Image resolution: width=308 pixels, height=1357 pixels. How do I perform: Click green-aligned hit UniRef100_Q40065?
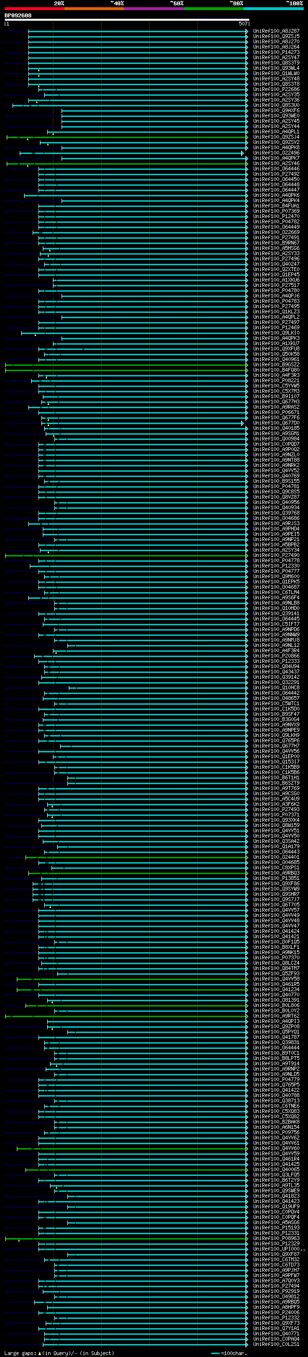[276, 1169]
